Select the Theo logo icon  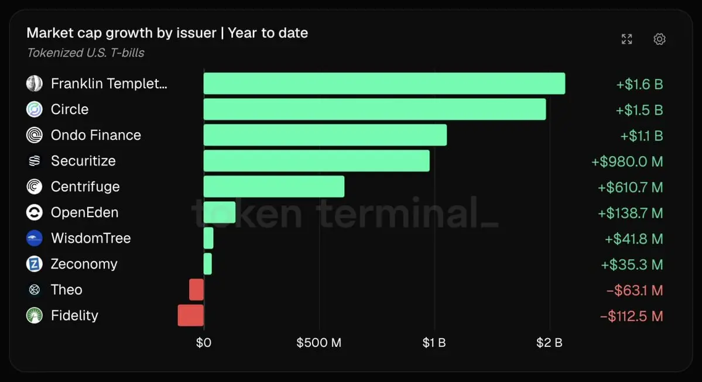click(35, 290)
